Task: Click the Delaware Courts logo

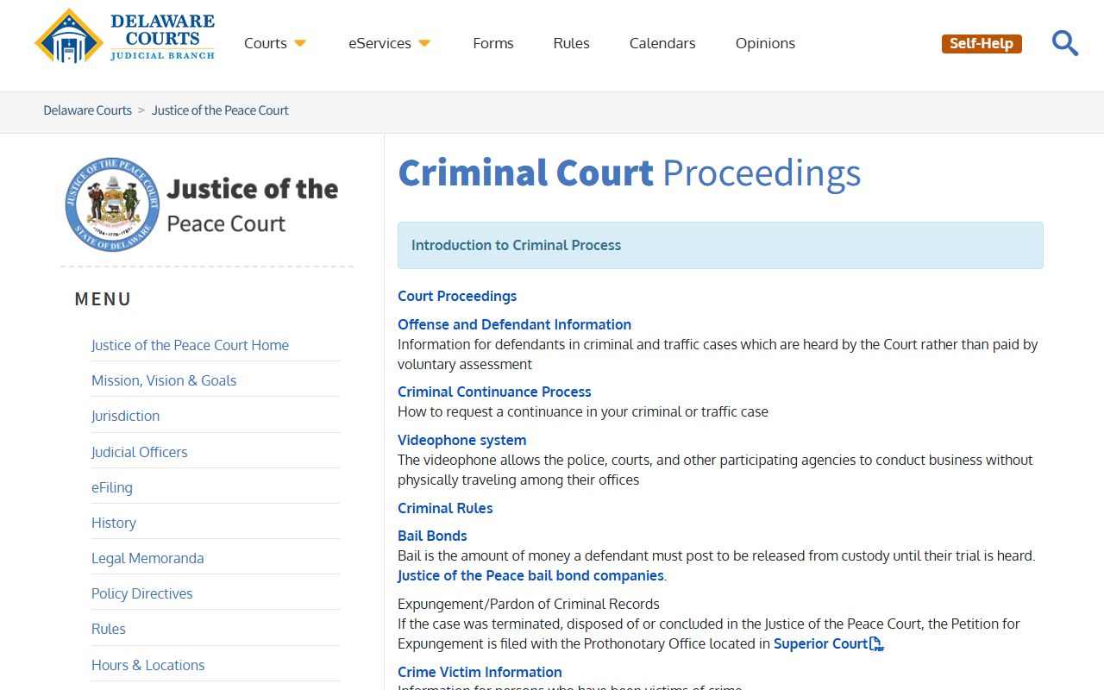Action: tap(125, 36)
